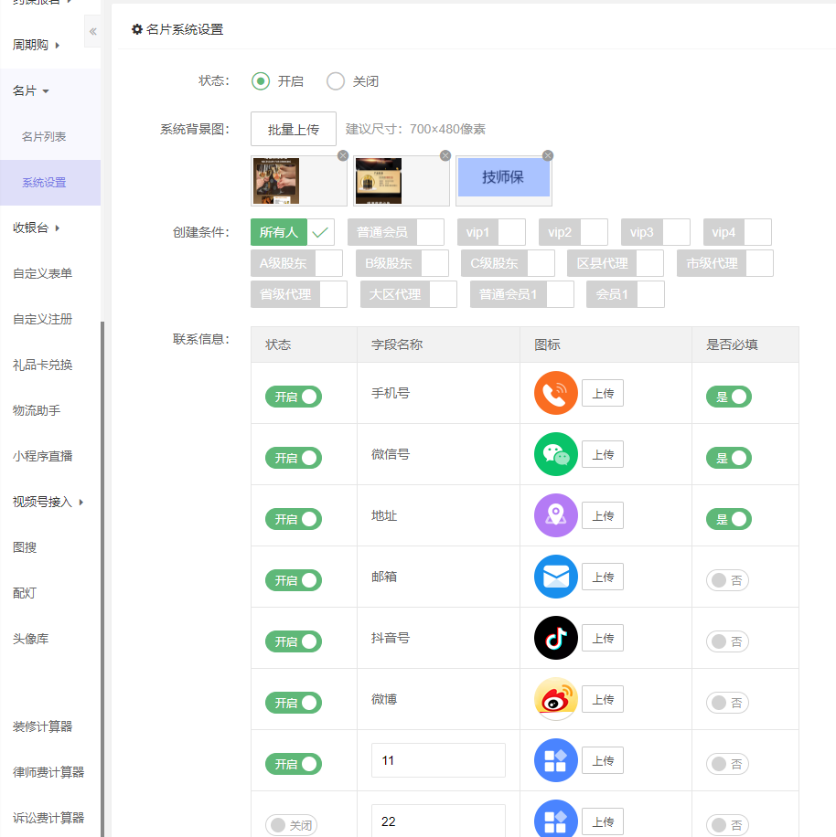
Task: Click the green WeChat icon
Action: [556, 455]
